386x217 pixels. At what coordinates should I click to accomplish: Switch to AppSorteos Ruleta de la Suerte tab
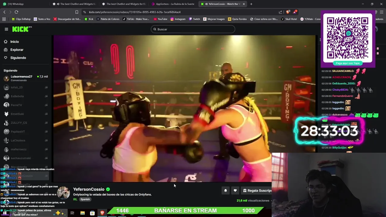(x=173, y=4)
